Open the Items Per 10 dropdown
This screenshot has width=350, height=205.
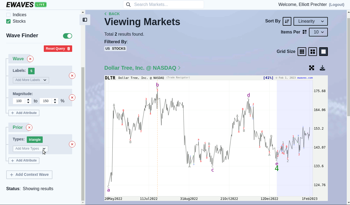tap(318, 32)
